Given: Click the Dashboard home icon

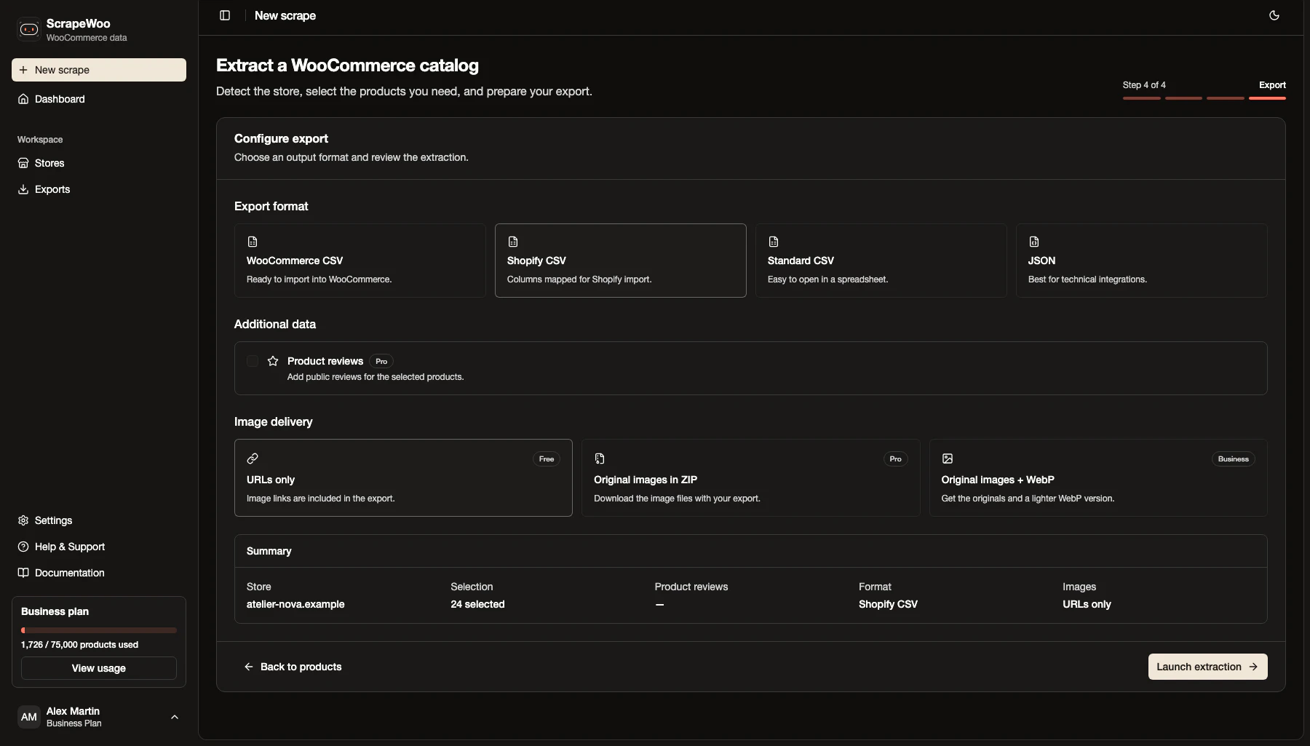Looking at the screenshot, I should point(23,99).
